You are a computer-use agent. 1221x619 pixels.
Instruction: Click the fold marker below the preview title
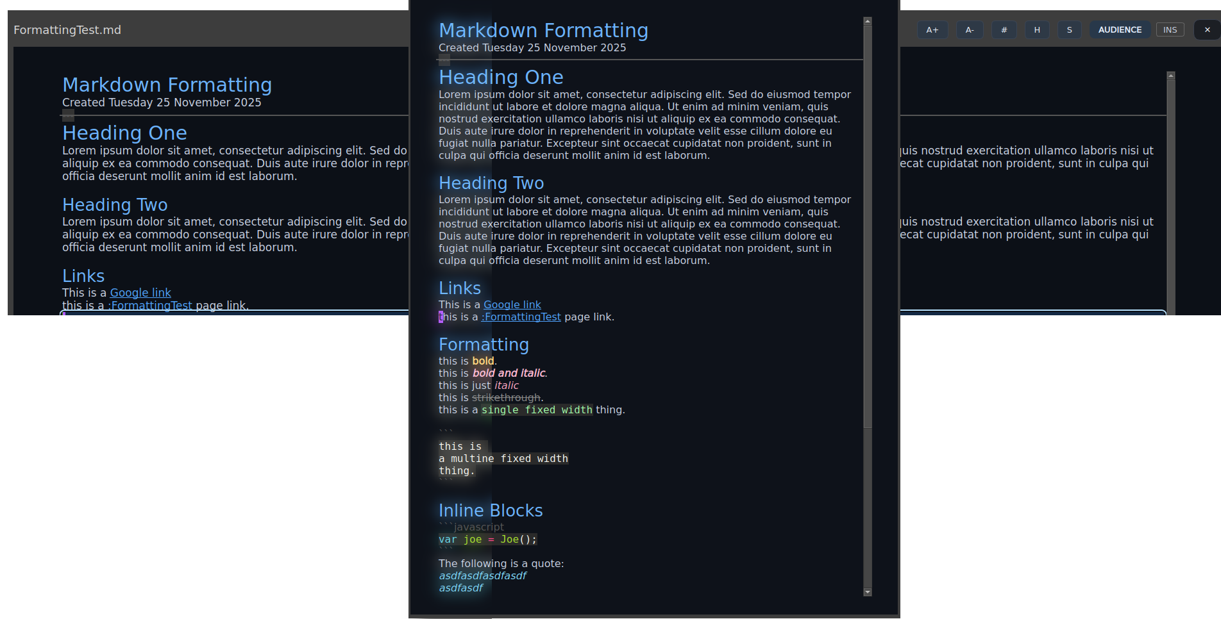coord(443,60)
